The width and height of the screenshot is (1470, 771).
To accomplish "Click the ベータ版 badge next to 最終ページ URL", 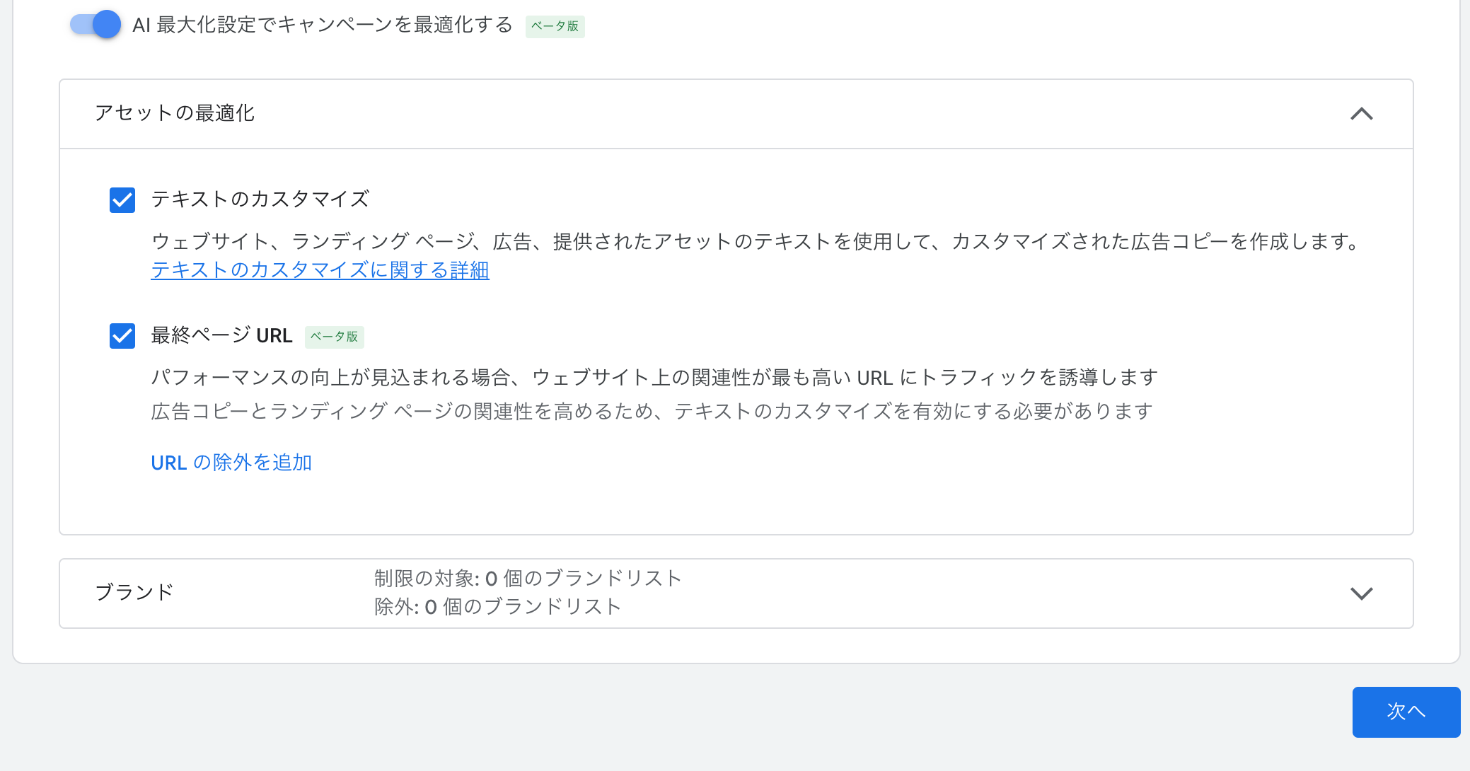I will (x=335, y=337).
